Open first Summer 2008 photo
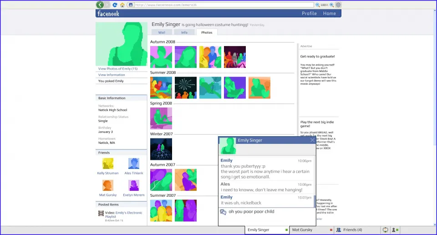The height and width of the screenshot is (235, 437). point(161,87)
